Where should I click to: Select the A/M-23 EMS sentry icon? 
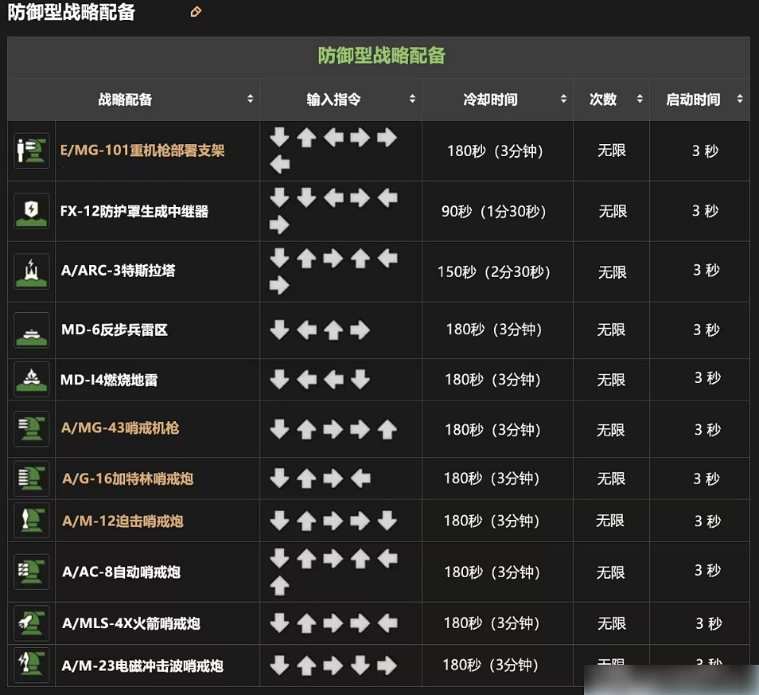[x=30, y=666]
